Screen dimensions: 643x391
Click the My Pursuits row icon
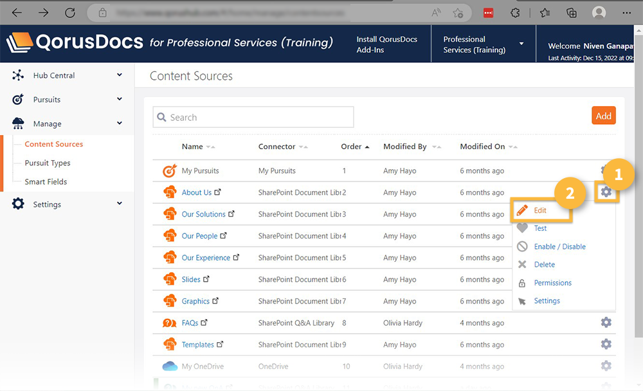coord(169,170)
